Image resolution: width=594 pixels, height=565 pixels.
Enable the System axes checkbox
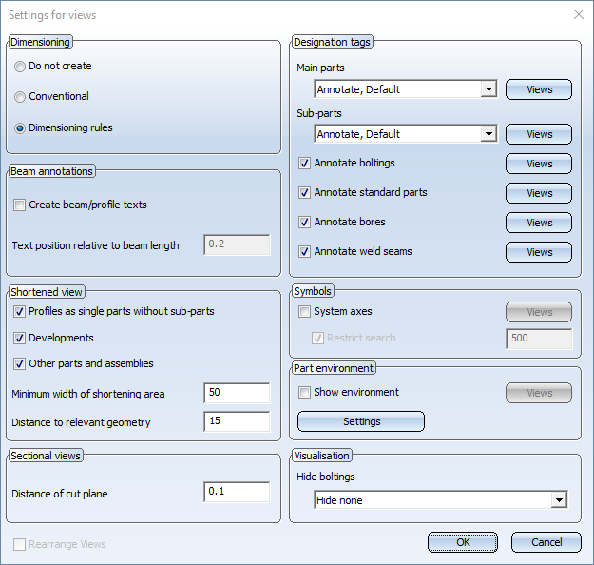tap(305, 312)
